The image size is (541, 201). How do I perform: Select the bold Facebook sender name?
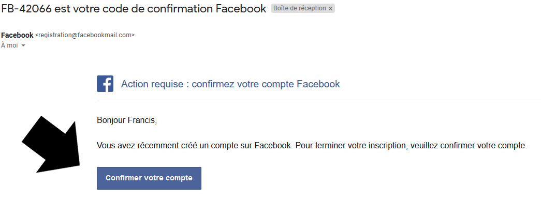17,35
